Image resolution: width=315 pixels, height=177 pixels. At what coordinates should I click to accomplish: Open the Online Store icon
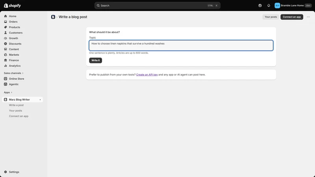pyautogui.click(x=6, y=79)
